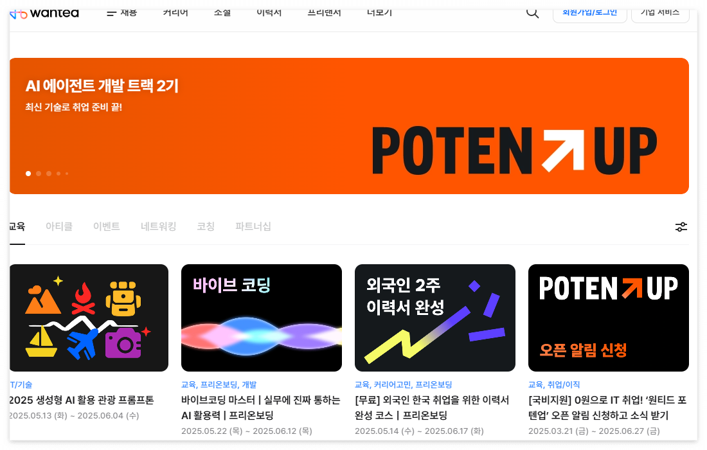The height and width of the screenshot is (450, 707).
Task: Open the 소셜 menu item
Action: pyautogui.click(x=222, y=13)
